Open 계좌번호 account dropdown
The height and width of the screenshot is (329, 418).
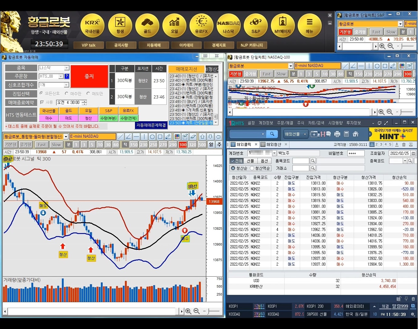coord(274,153)
